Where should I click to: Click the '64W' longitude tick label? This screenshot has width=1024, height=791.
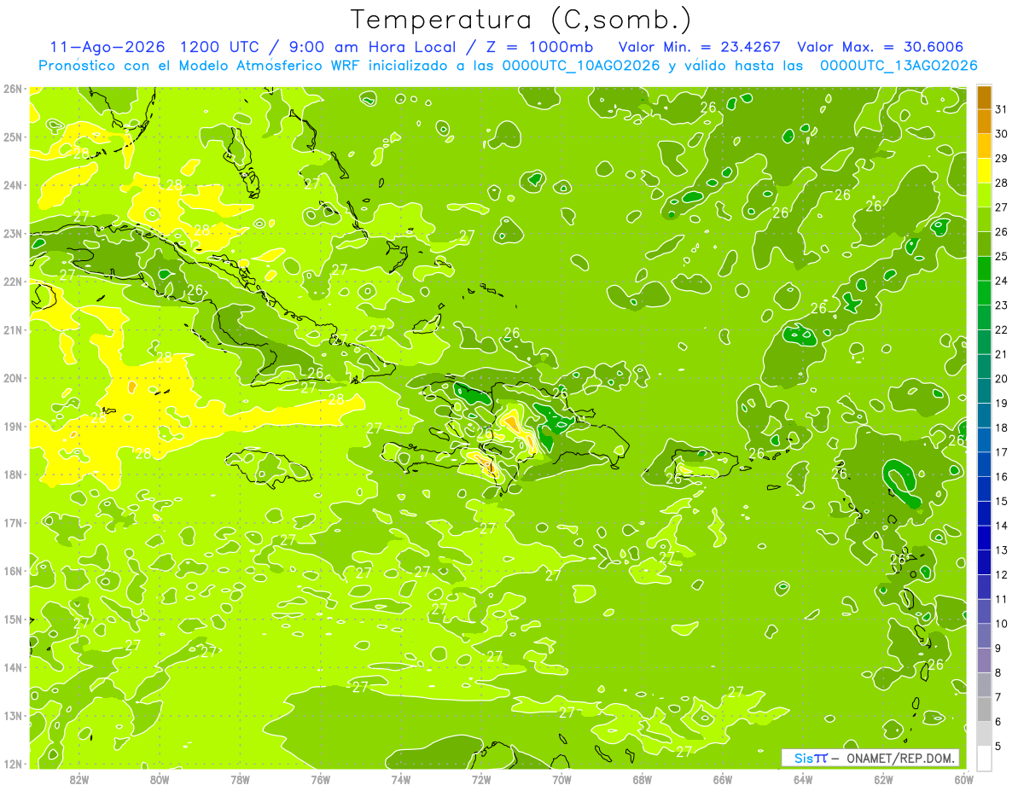click(803, 779)
